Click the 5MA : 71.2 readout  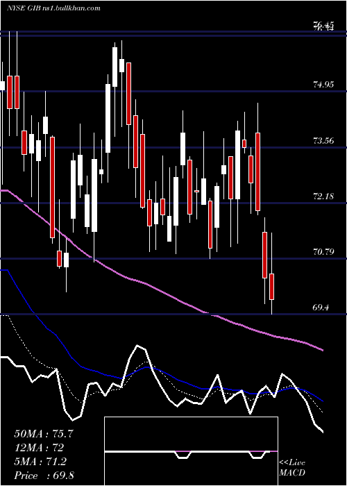(40, 462)
